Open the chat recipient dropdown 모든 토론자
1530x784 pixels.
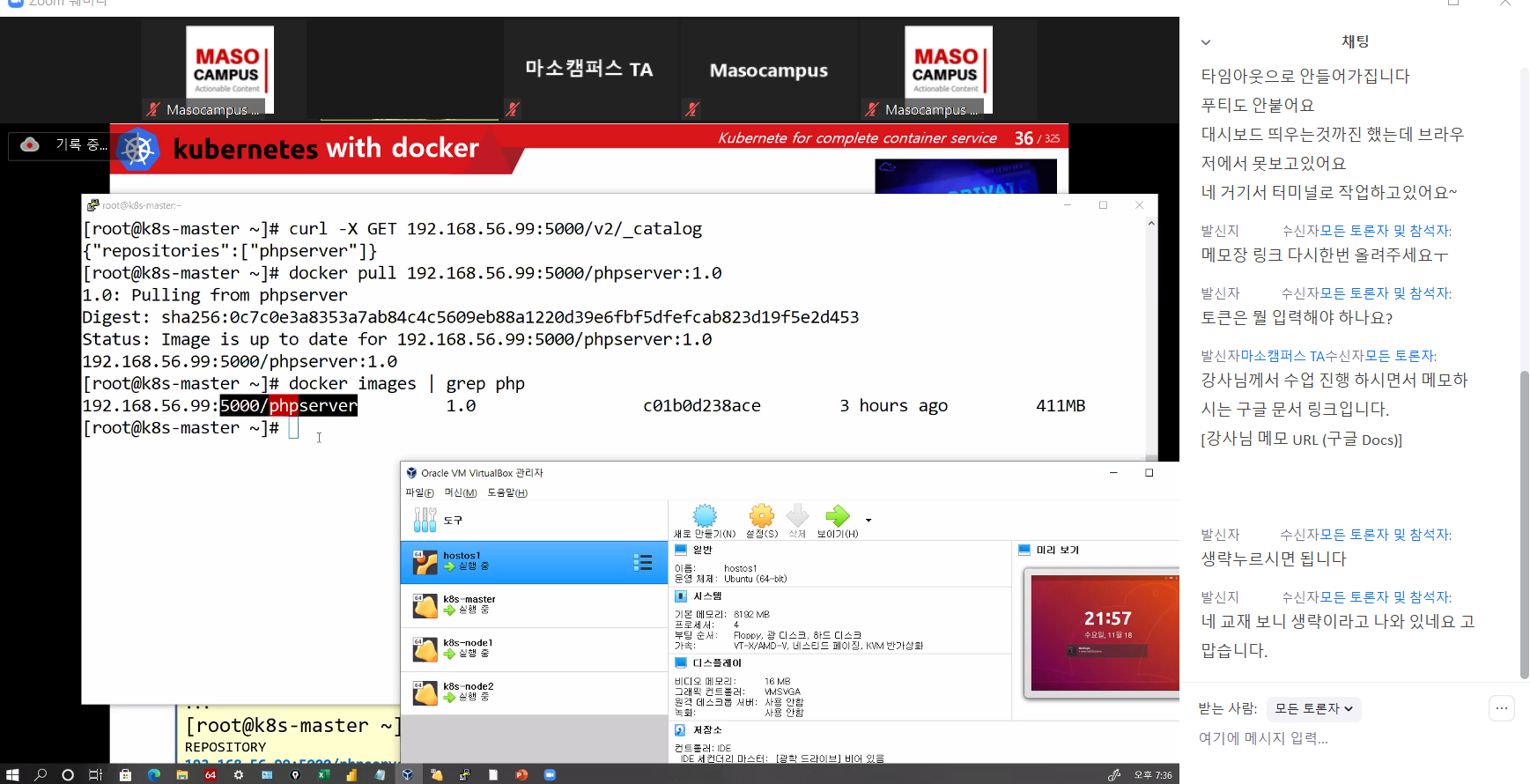[x=1314, y=708]
